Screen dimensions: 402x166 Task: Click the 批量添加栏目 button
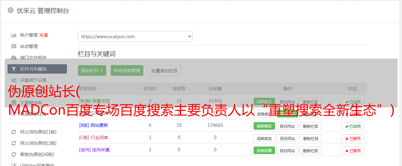click(164, 70)
